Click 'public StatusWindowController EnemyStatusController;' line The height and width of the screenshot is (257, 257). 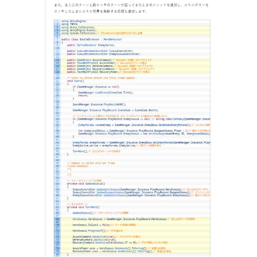(x=103, y=54)
